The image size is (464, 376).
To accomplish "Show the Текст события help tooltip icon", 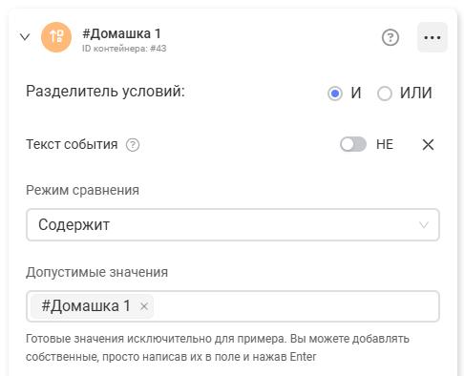I will pos(133,145).
